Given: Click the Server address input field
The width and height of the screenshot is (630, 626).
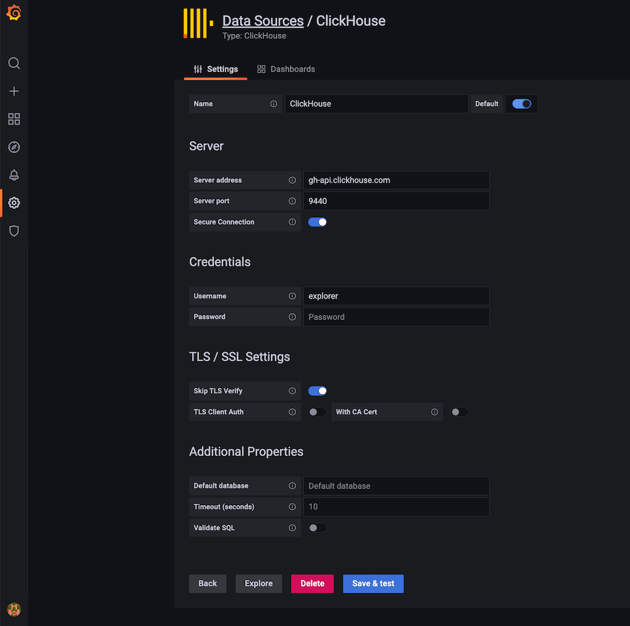Looking at the screenshot, I should [396, 180].
